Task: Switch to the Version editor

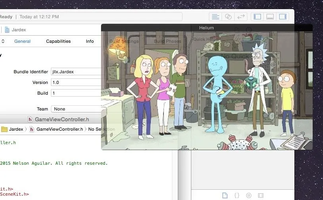Action: pyautogui.click(x=241, y=17)
